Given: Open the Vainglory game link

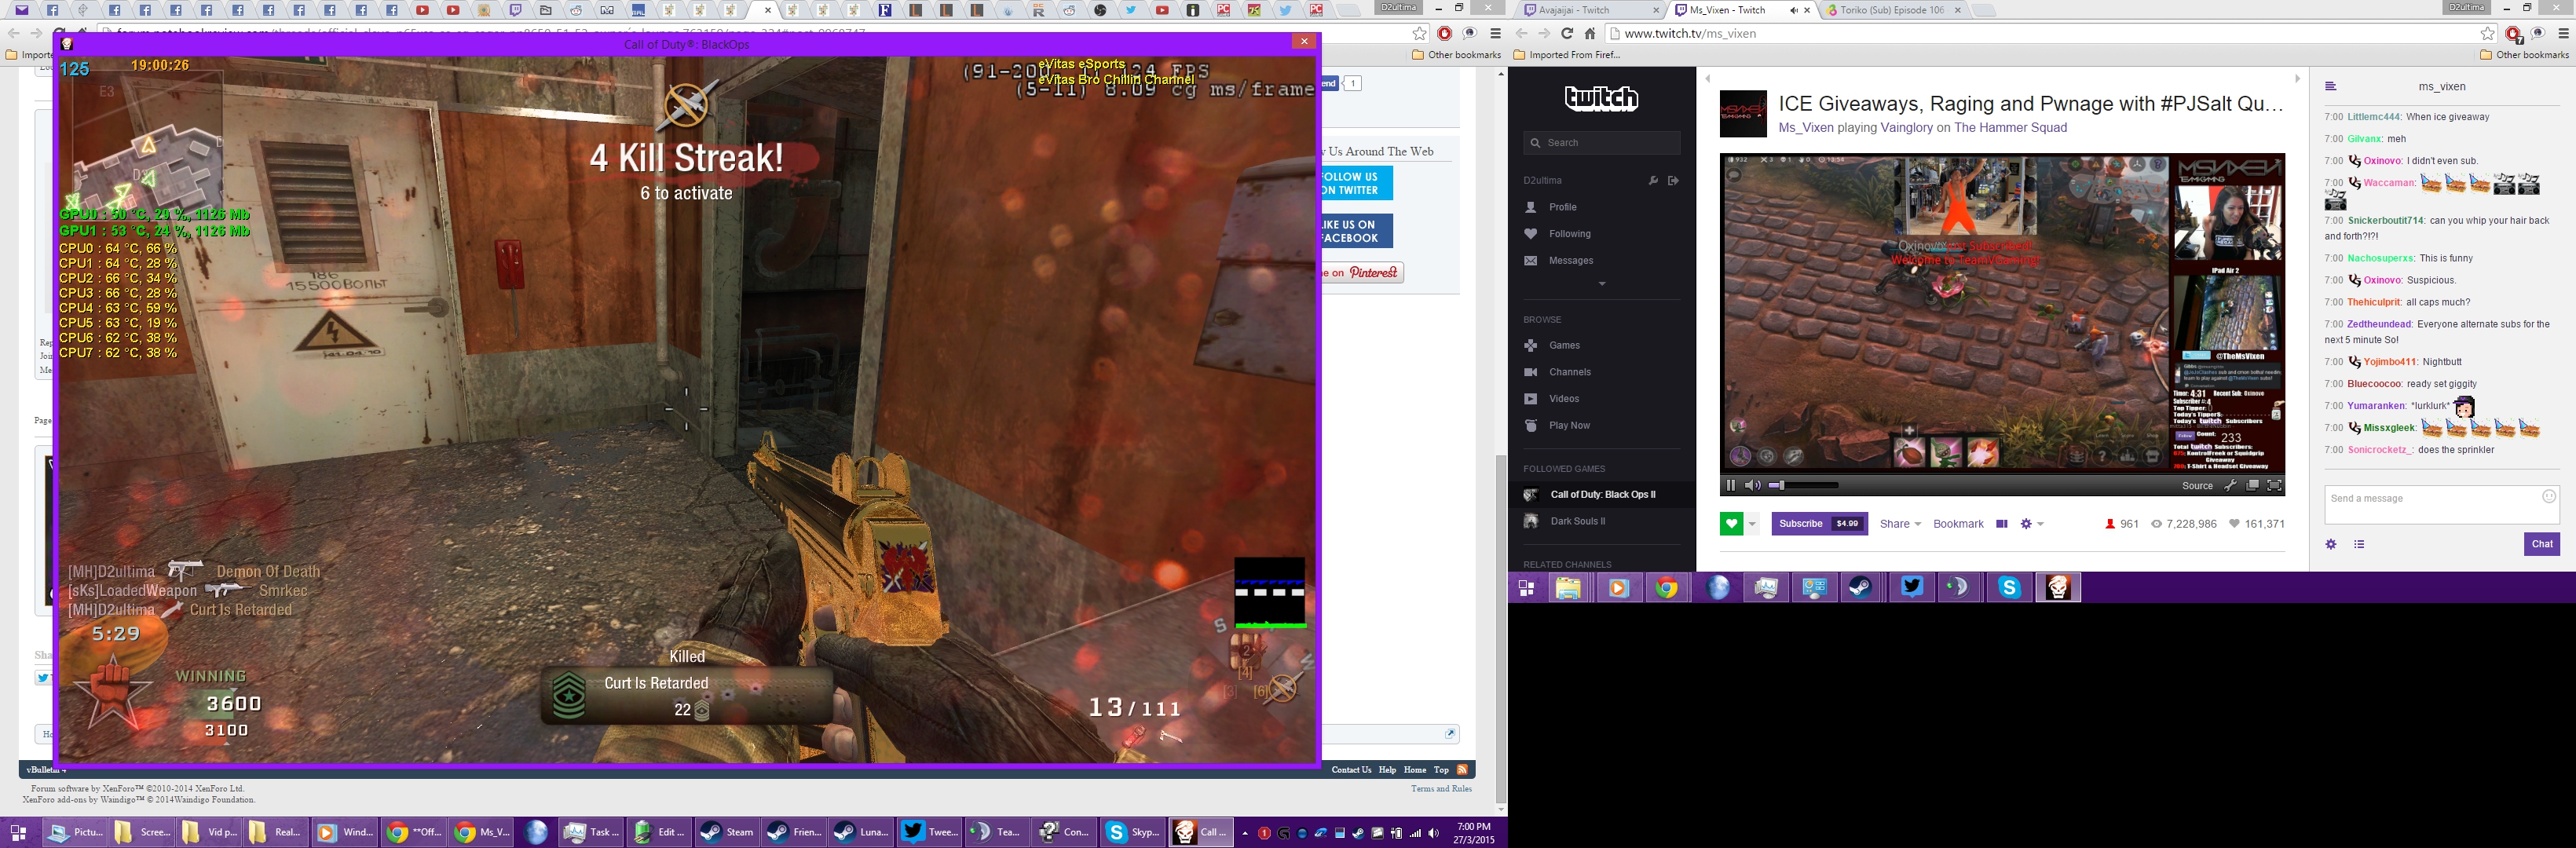Looking at the screenshot, I should (1906, 128).
